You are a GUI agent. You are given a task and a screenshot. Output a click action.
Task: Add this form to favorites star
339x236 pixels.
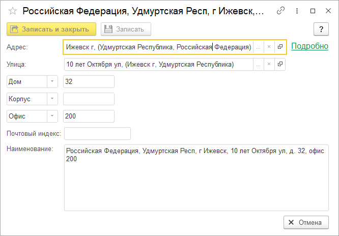(13, 11)
